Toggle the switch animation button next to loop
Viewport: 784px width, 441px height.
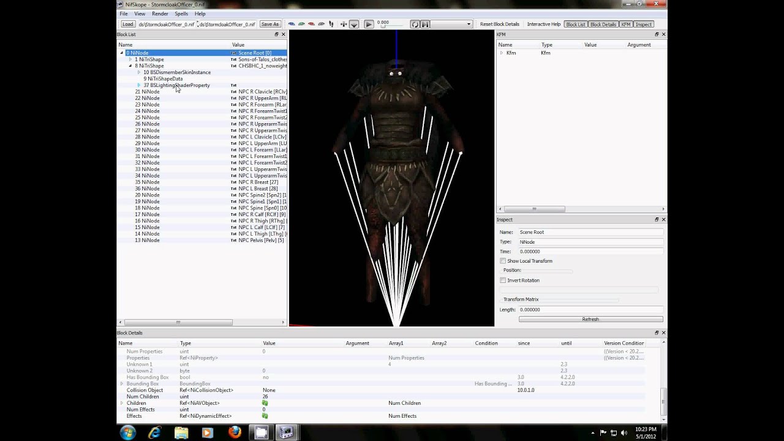[x=424, y=24]
